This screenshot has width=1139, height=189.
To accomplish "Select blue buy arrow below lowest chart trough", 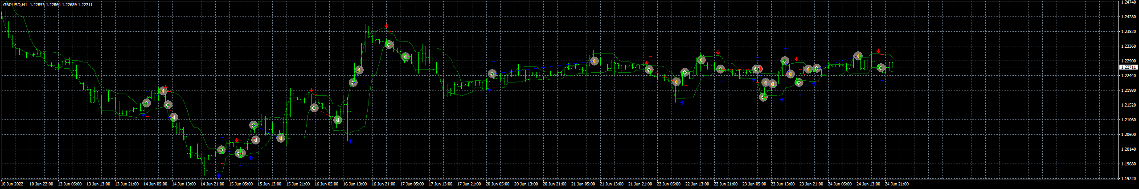I will click(x=218, y=176).
